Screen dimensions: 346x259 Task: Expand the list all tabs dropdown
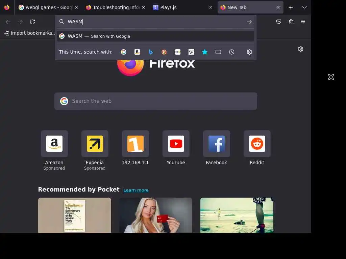[x=304, y=7]
